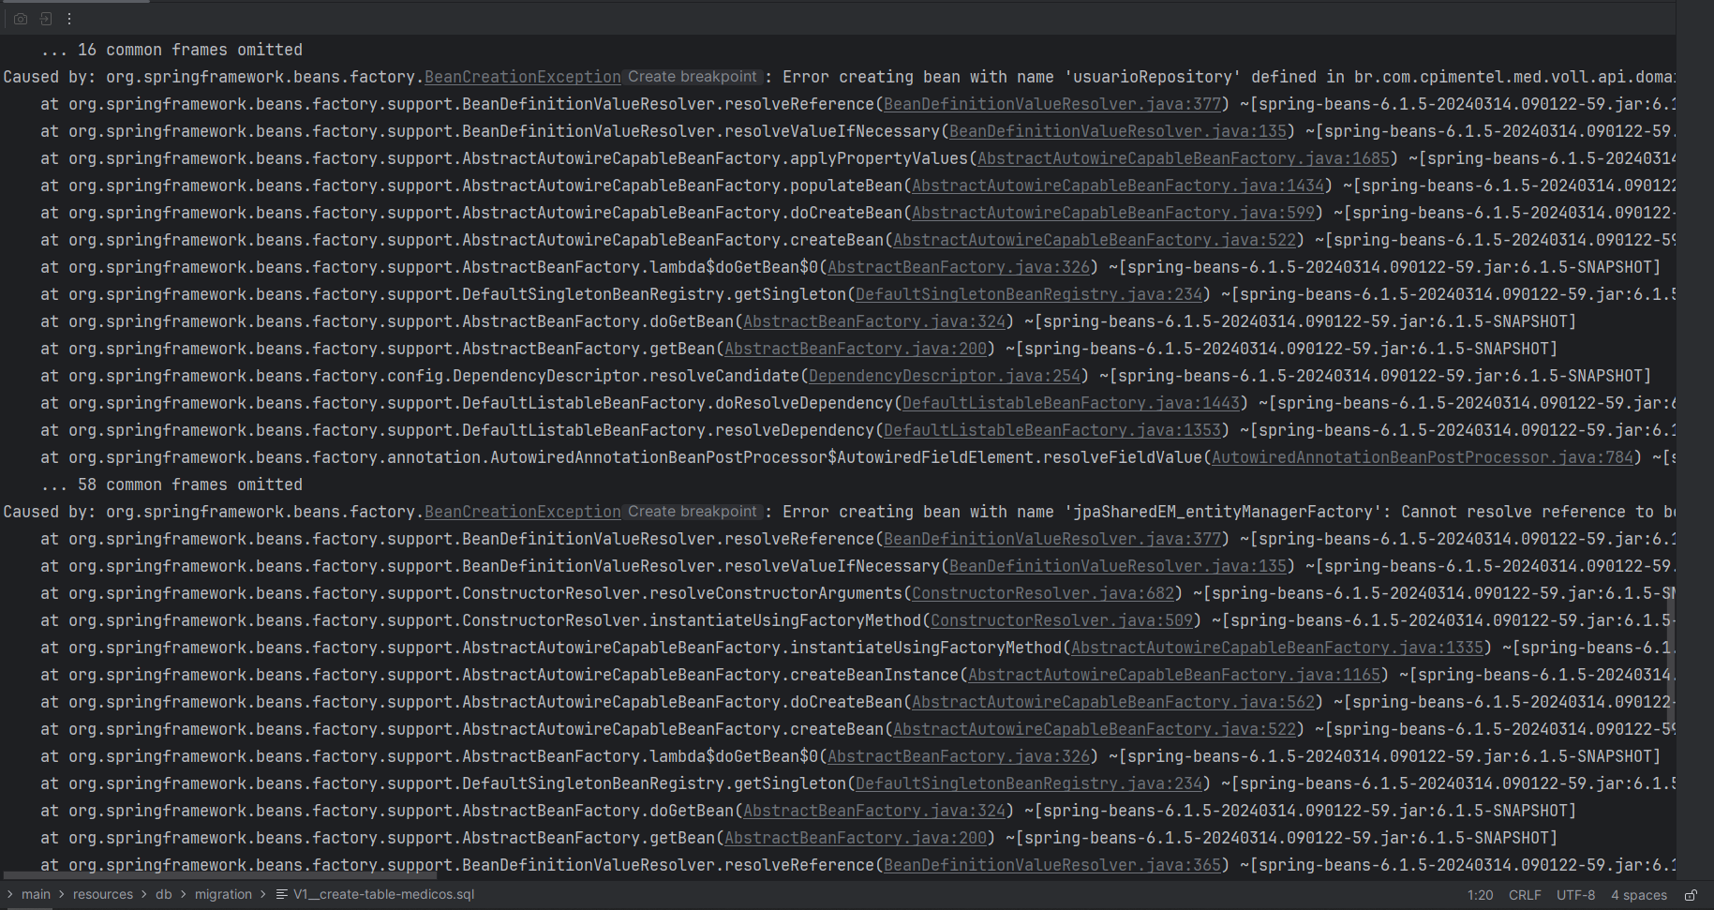Open AbstractAutowireCapableBeanFactory.java:1685 link
Image resolution: width=1714 pixels, height=910 pixels.
(1184, 158)
